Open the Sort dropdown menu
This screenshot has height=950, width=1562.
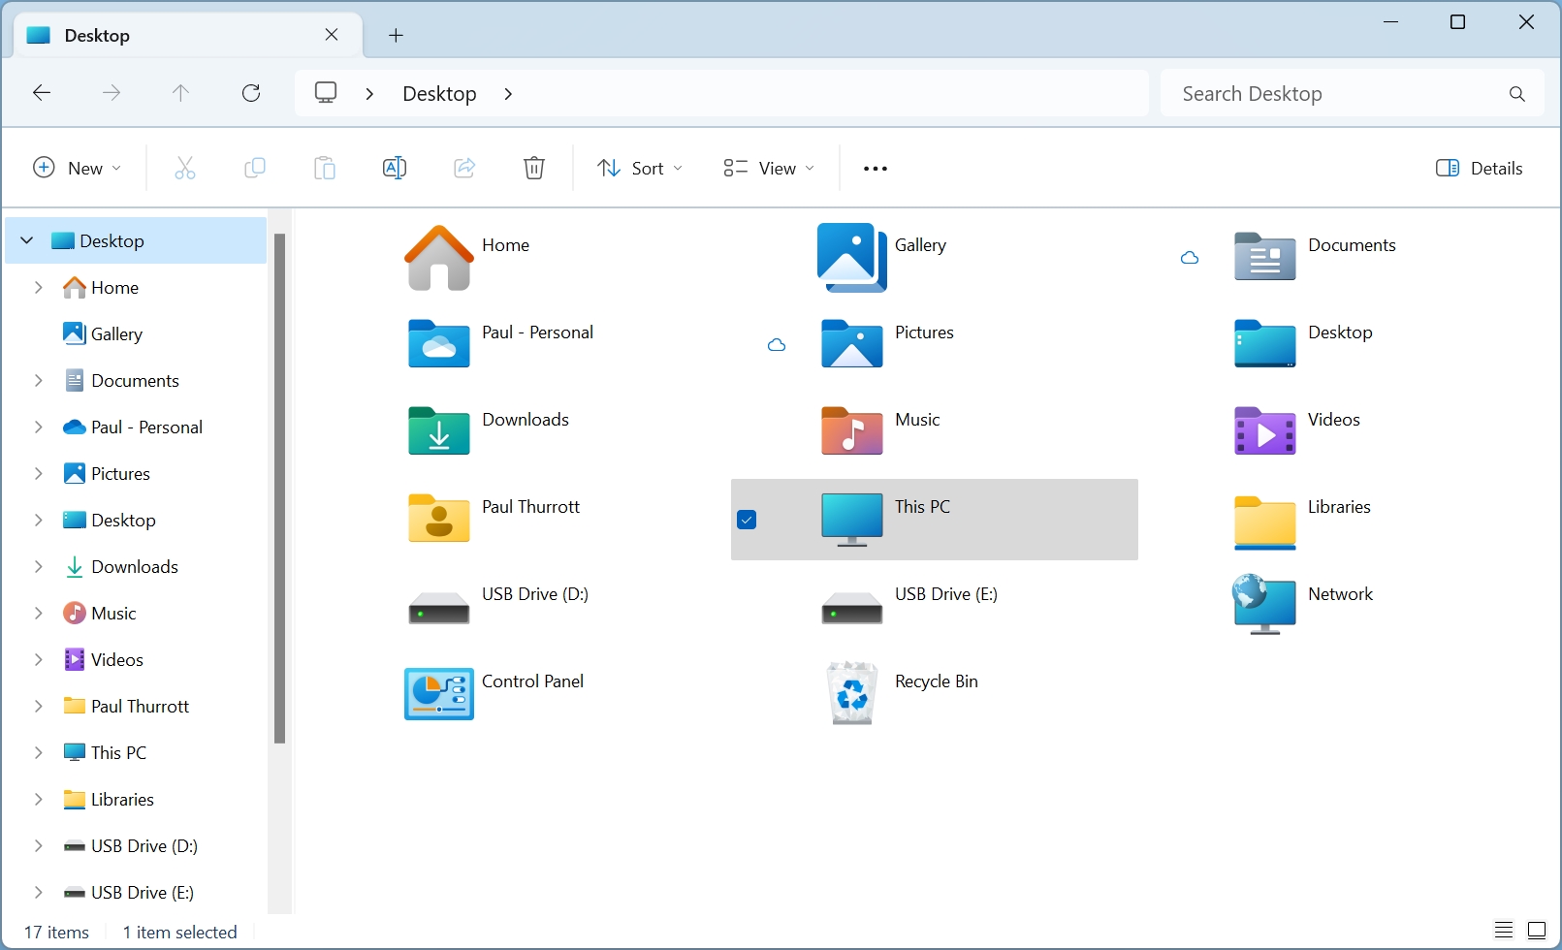click(x=639, y=168)
